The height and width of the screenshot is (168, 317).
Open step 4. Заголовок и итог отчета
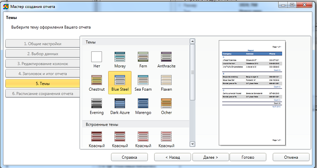[42, 73]
